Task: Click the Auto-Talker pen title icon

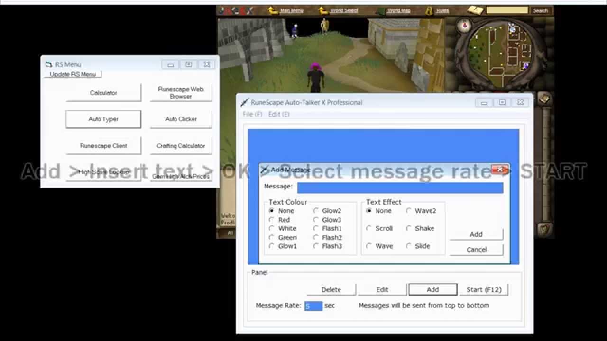Action: coord(245,102)
